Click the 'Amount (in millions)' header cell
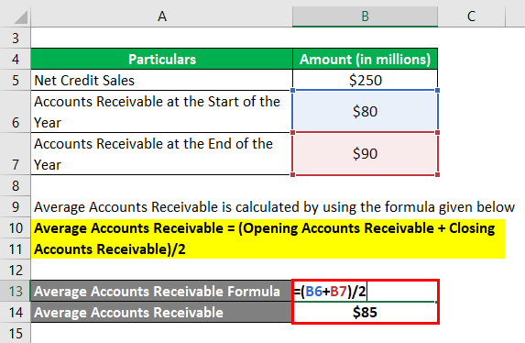The height and width of the screenshot is (343, 525). 365,59
